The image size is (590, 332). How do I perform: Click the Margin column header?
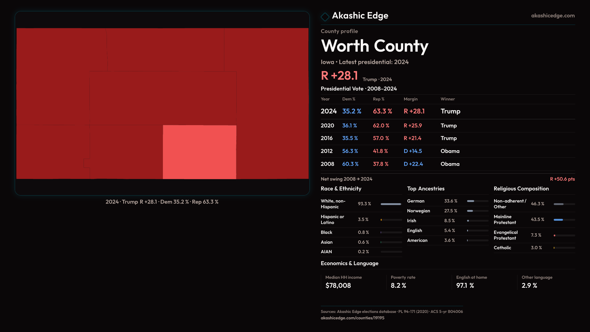coord(410,99)
